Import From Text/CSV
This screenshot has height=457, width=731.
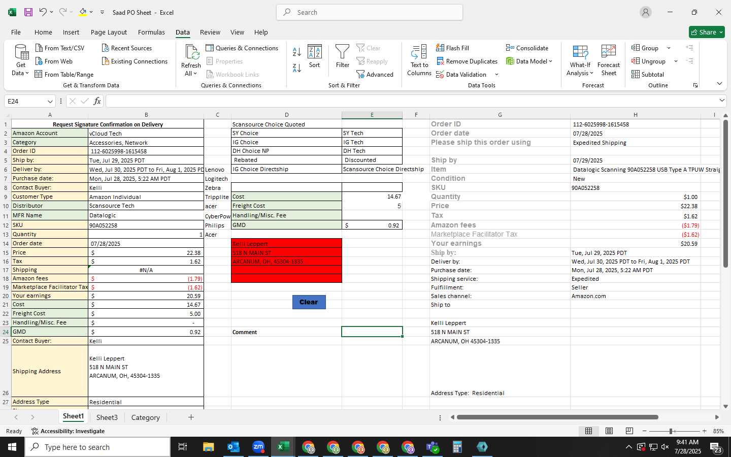click(x=60, y=48)
